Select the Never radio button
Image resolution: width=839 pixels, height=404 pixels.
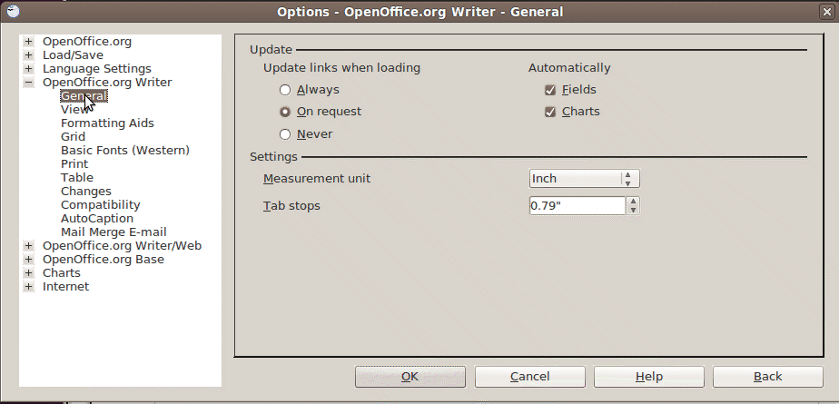pyautogui.click(x=285, y=134)
